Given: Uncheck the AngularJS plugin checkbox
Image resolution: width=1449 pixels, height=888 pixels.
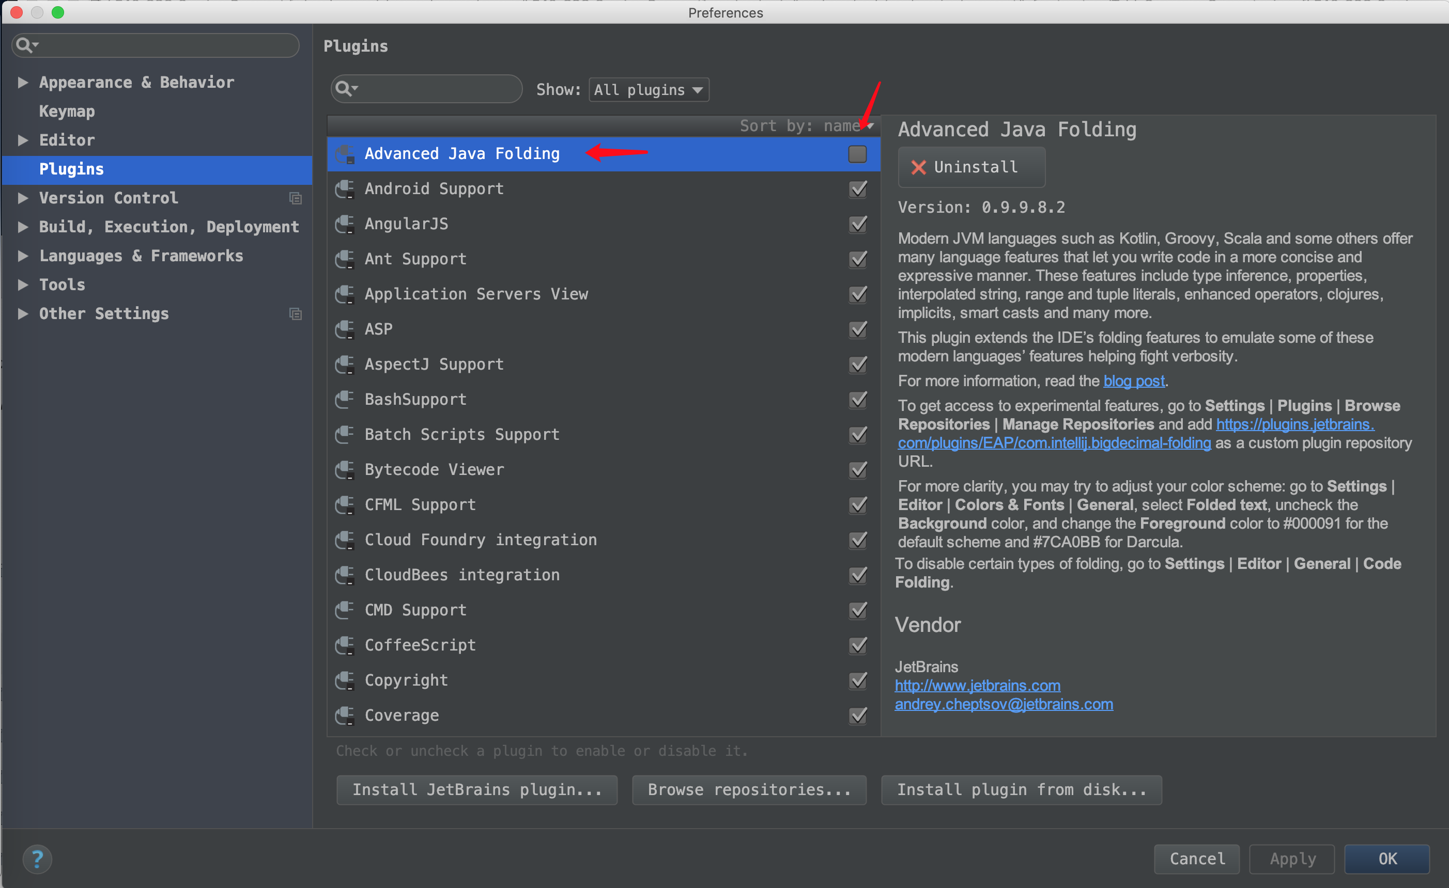Looking at the screenshot, I should [857, 225].
